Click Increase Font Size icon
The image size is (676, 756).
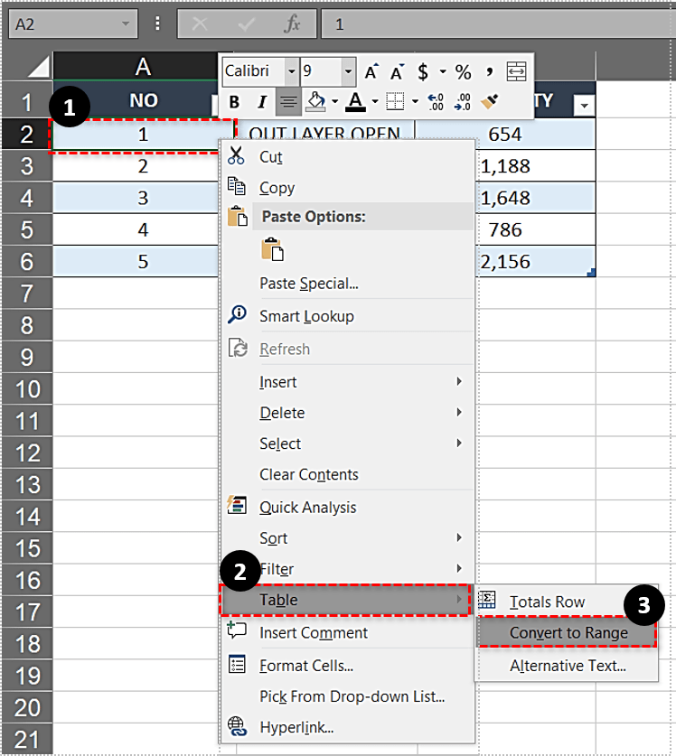[x=371, y=71]
